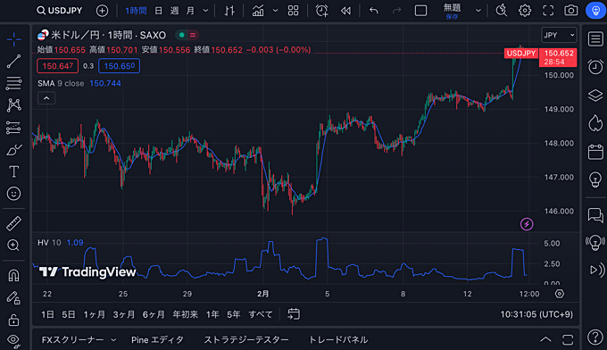Open the Fibonacci retracement tool group
Viewport: 607px width, 350px height.
[14, 83]
